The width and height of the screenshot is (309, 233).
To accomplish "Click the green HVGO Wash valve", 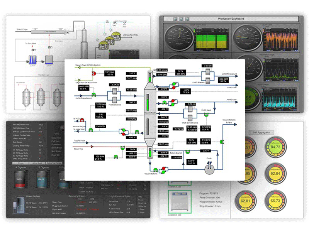I will pyautogui.click(x=206, y=115).
